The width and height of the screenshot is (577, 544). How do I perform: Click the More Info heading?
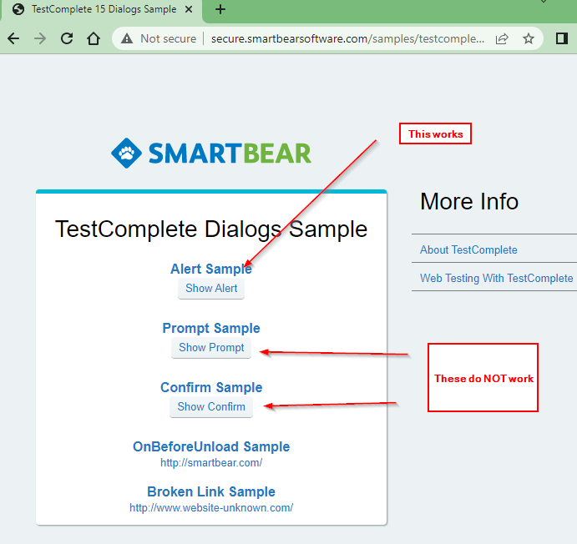[x=469, y=201]
